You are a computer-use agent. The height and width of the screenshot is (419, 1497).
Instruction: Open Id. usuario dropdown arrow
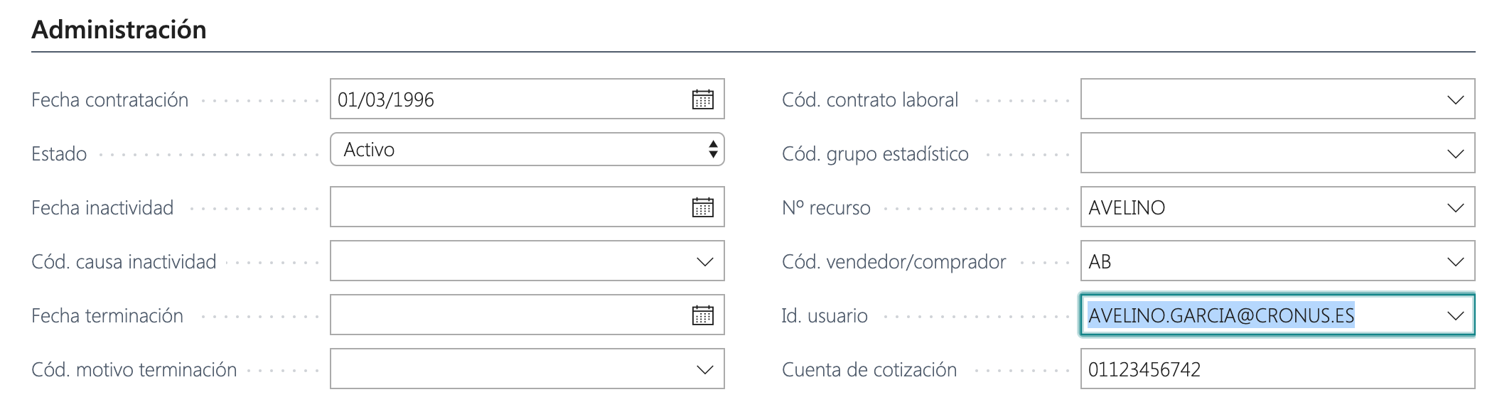(x=1455, y=315)
